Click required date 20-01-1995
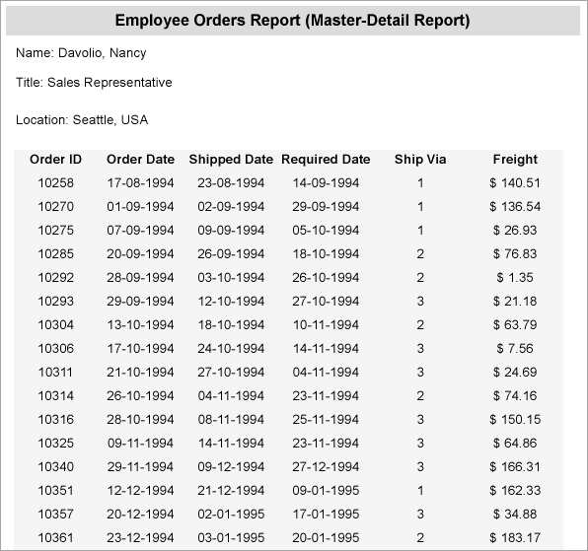The height and width of the screenshot is (551, 588). coord(326,537)
